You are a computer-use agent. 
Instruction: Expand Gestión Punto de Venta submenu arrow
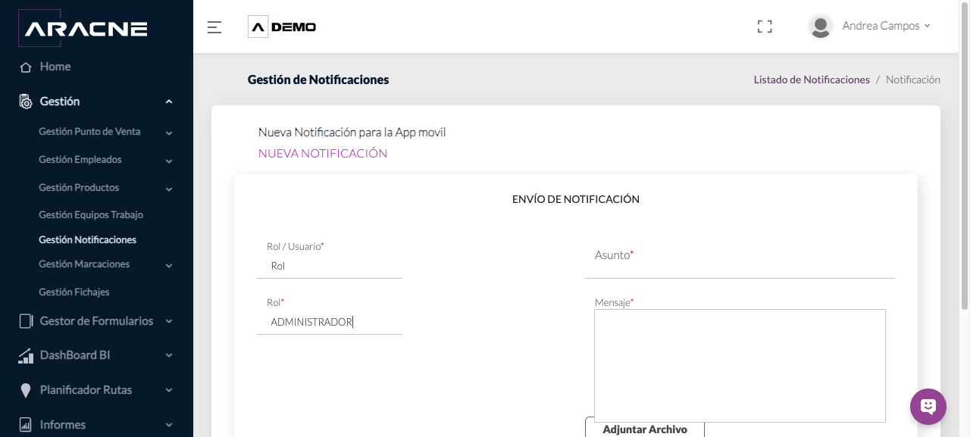click(x=169, y=133)
